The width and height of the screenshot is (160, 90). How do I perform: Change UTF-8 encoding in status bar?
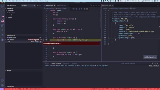pyautogui.click(x=107, y=89)
